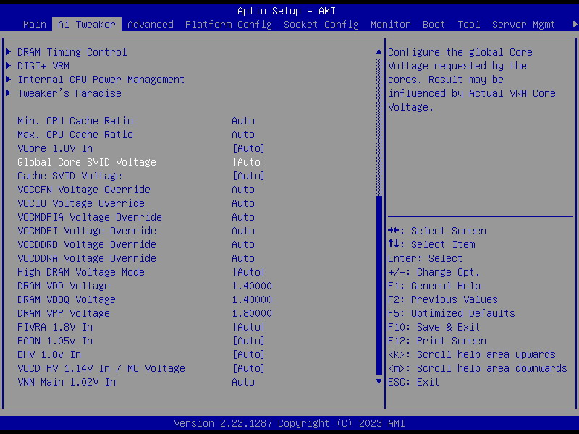The width and height of the screenshot is (579, 434).
Task: Click the F2: Previous Values hint
Action: (x=443, y=299)
